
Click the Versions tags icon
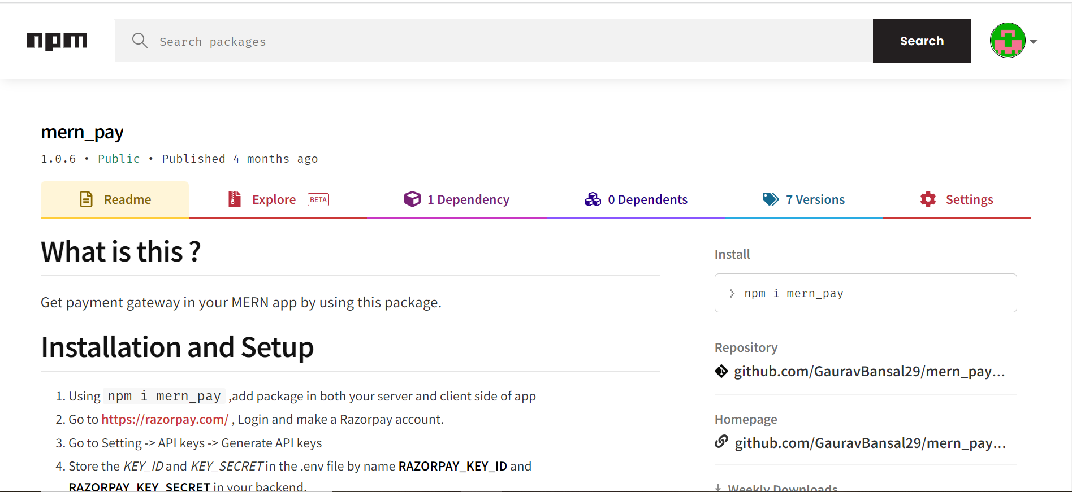tap(771, 199)
